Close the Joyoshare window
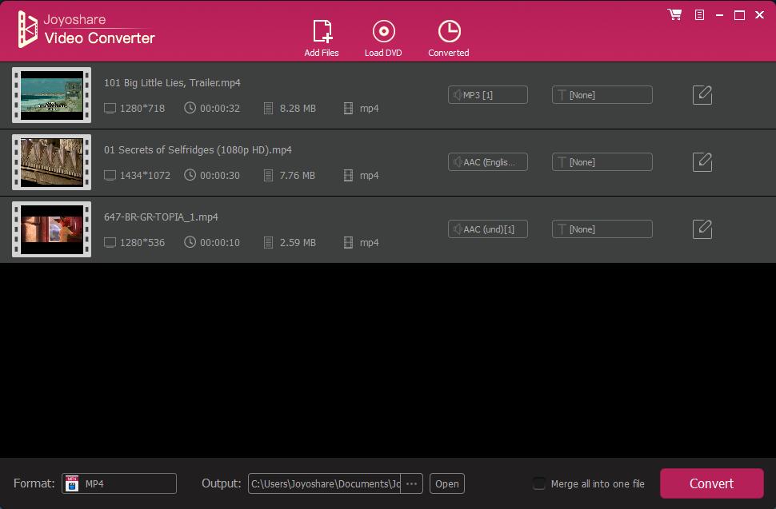Screen dimensions: 776x509 760,15
